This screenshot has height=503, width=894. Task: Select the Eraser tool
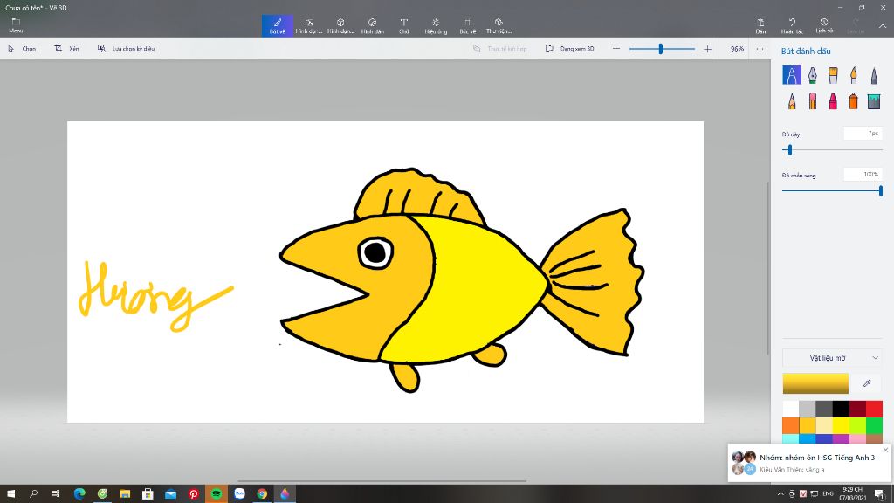click(x=813, y=101)
